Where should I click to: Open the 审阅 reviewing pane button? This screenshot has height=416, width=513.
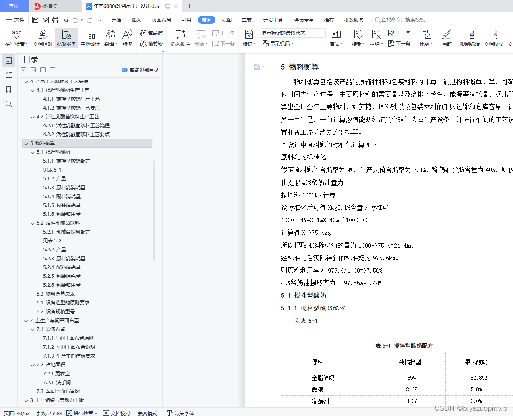(336, 38)
